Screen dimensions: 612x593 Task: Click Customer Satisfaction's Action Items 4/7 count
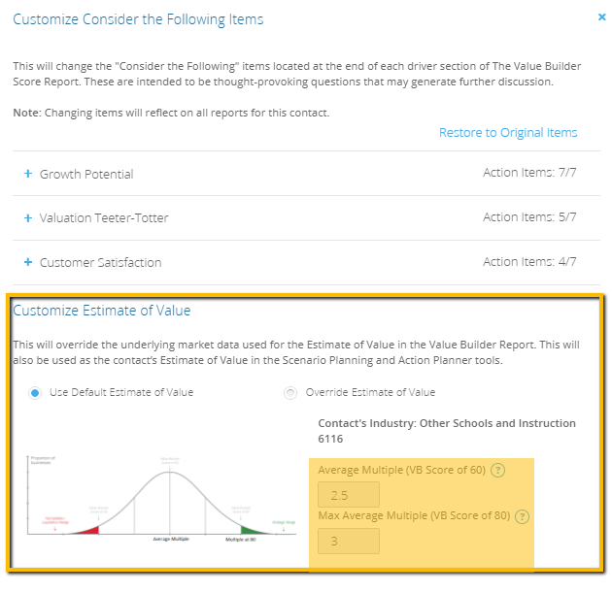click(x=529, y=262)
